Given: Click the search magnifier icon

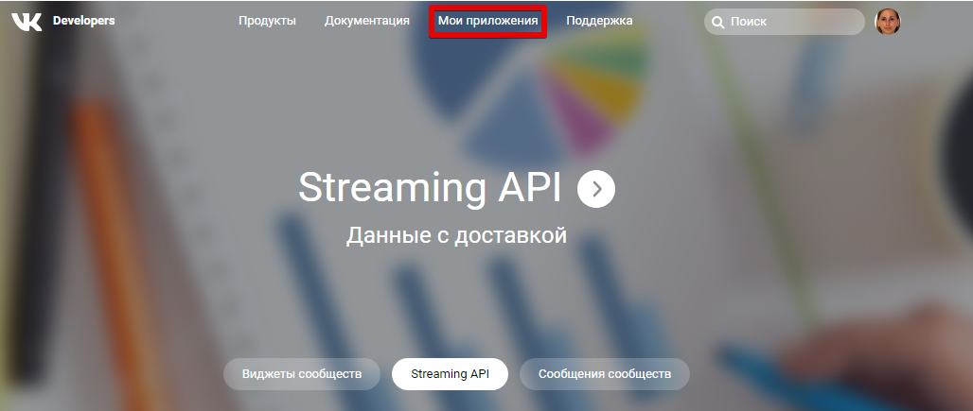Looking at the screenshot, I should click(718, 23).
